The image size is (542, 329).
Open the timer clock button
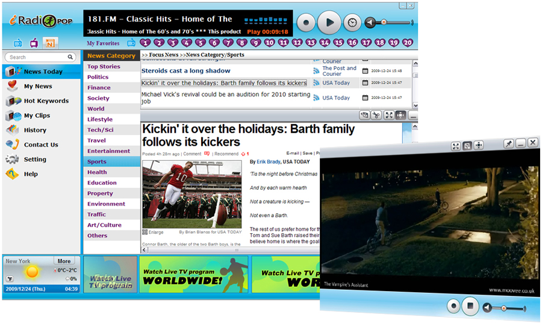[x=352, y=22]
